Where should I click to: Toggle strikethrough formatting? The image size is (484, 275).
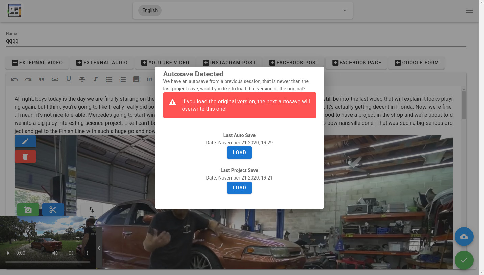(82, 79)
